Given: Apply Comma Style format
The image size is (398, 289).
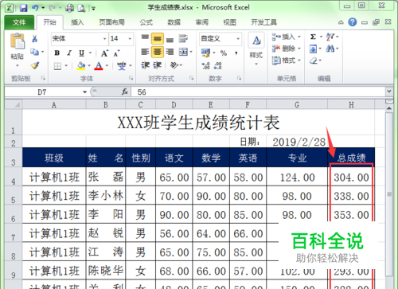Looking at the screenshot, I should point(236,53).
